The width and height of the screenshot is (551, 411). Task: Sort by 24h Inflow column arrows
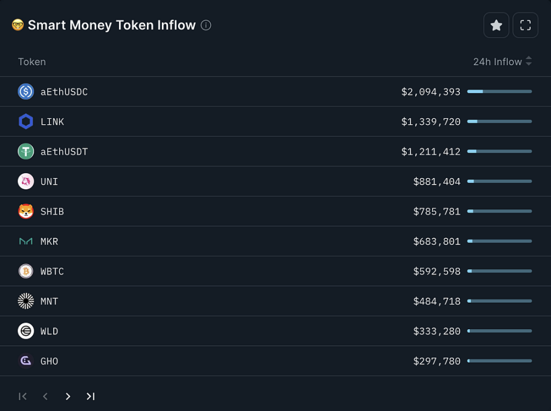(528, 61)
